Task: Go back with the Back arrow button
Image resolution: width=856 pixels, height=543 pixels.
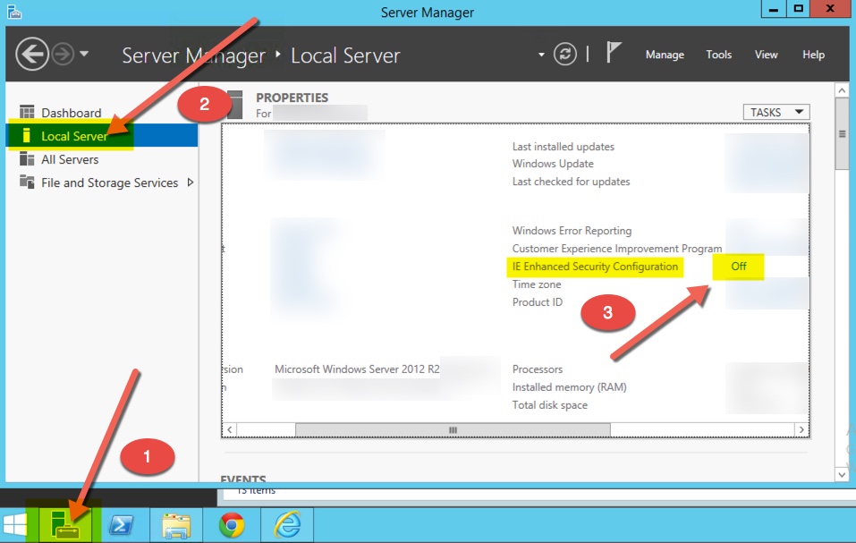Action: point(31,54)
